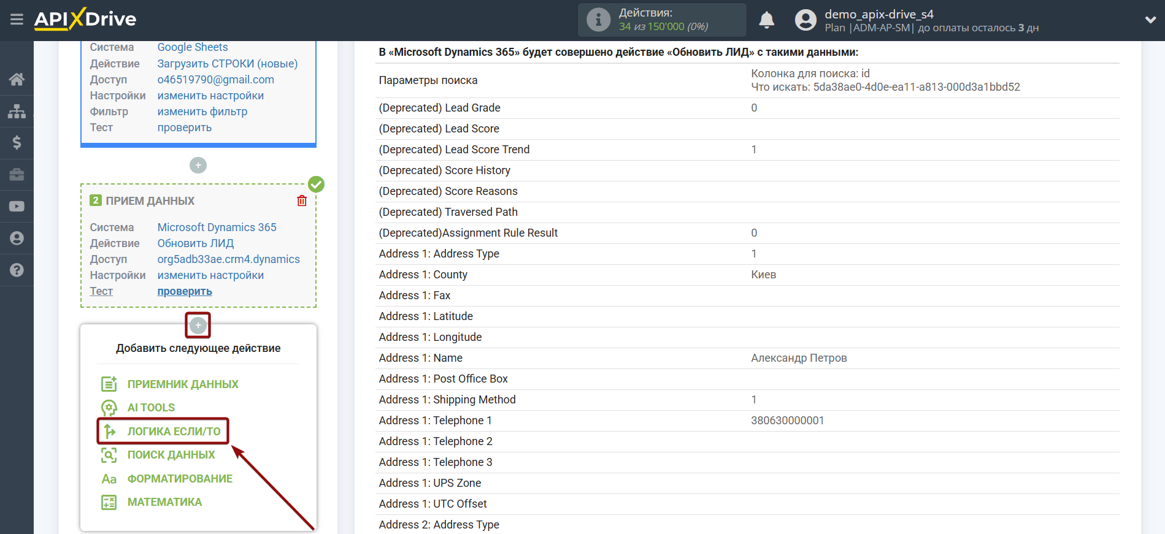Select ПОИСК ДАННЫХ action
The width and height of the screenshot is (1165, 534).
(171, 455)
